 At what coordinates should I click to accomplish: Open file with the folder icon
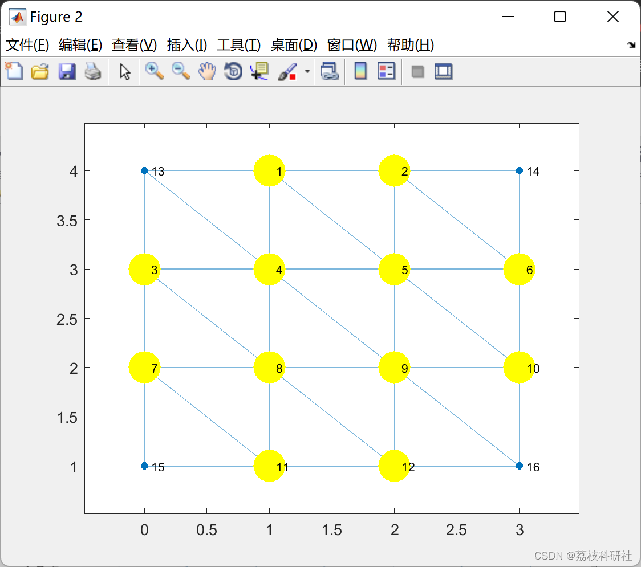[x=40, y=71]
